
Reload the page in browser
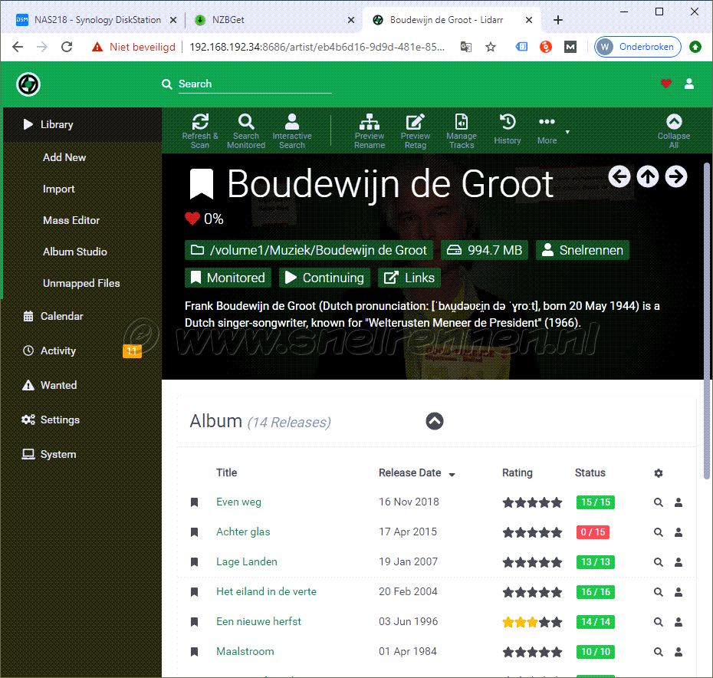click(67, 47)
